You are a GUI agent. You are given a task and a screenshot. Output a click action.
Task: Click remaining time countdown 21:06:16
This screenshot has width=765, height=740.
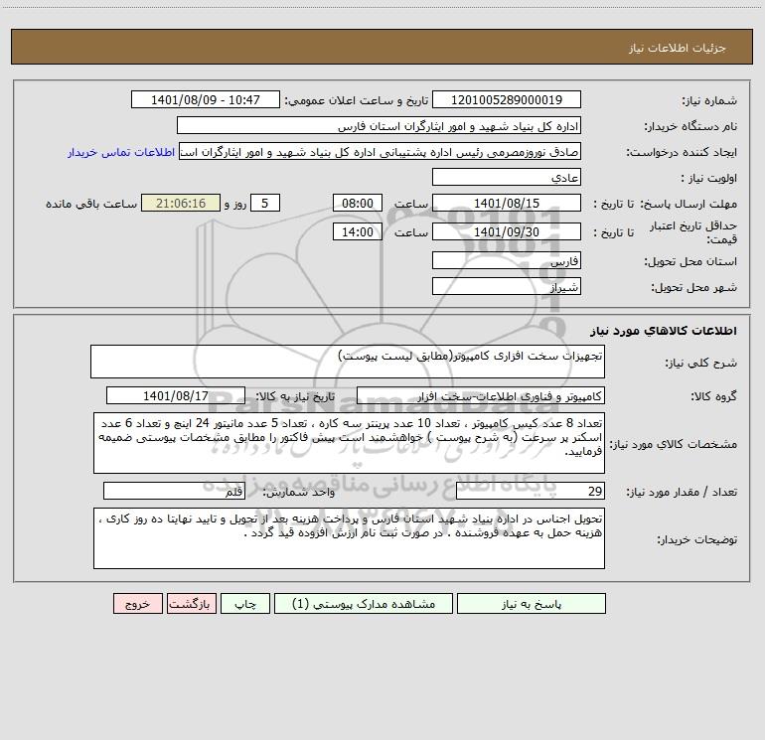pos(181,203)
